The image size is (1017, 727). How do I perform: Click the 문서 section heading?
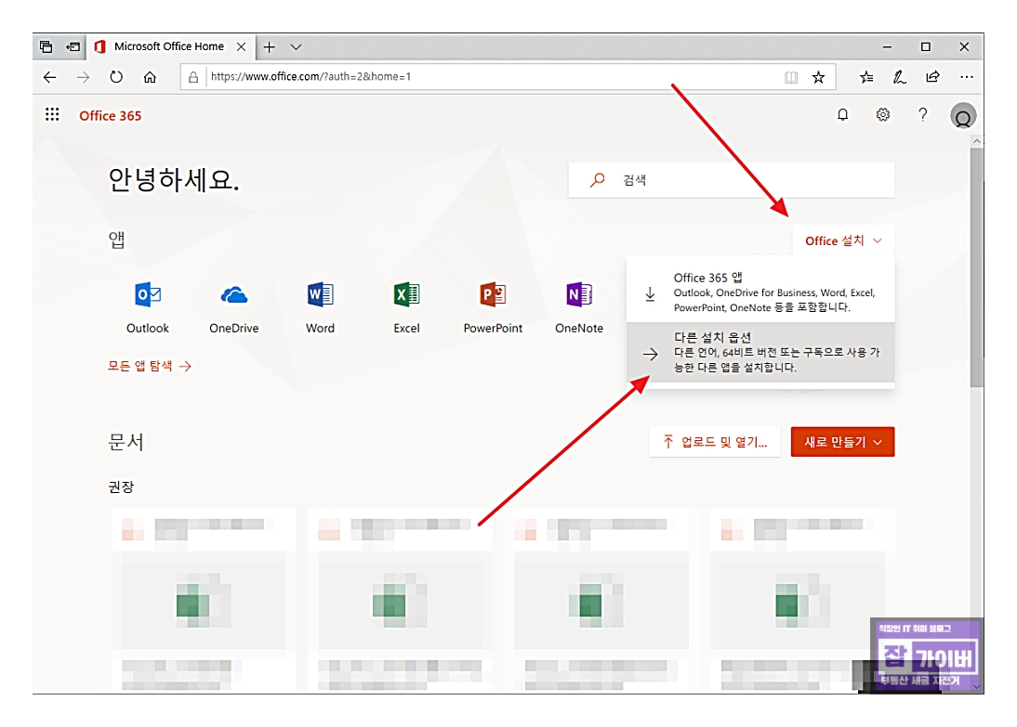tap(125, 442)
